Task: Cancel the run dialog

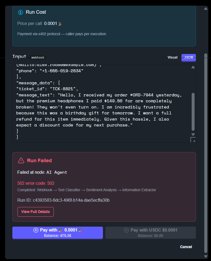Action: point(186,247)
